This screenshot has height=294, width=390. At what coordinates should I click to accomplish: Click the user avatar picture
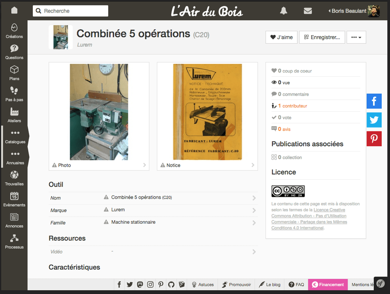tap(374, 11)
